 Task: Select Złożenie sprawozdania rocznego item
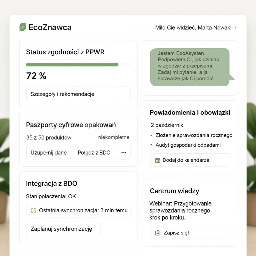pyautogui.click(x=194, y=135)
